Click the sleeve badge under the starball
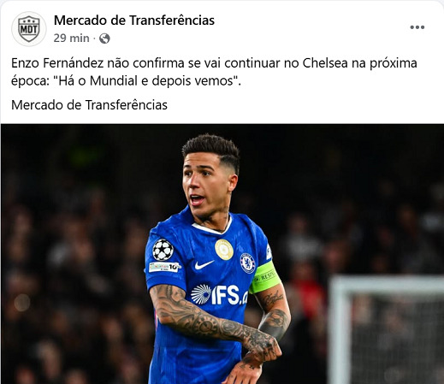 point(164,267)
